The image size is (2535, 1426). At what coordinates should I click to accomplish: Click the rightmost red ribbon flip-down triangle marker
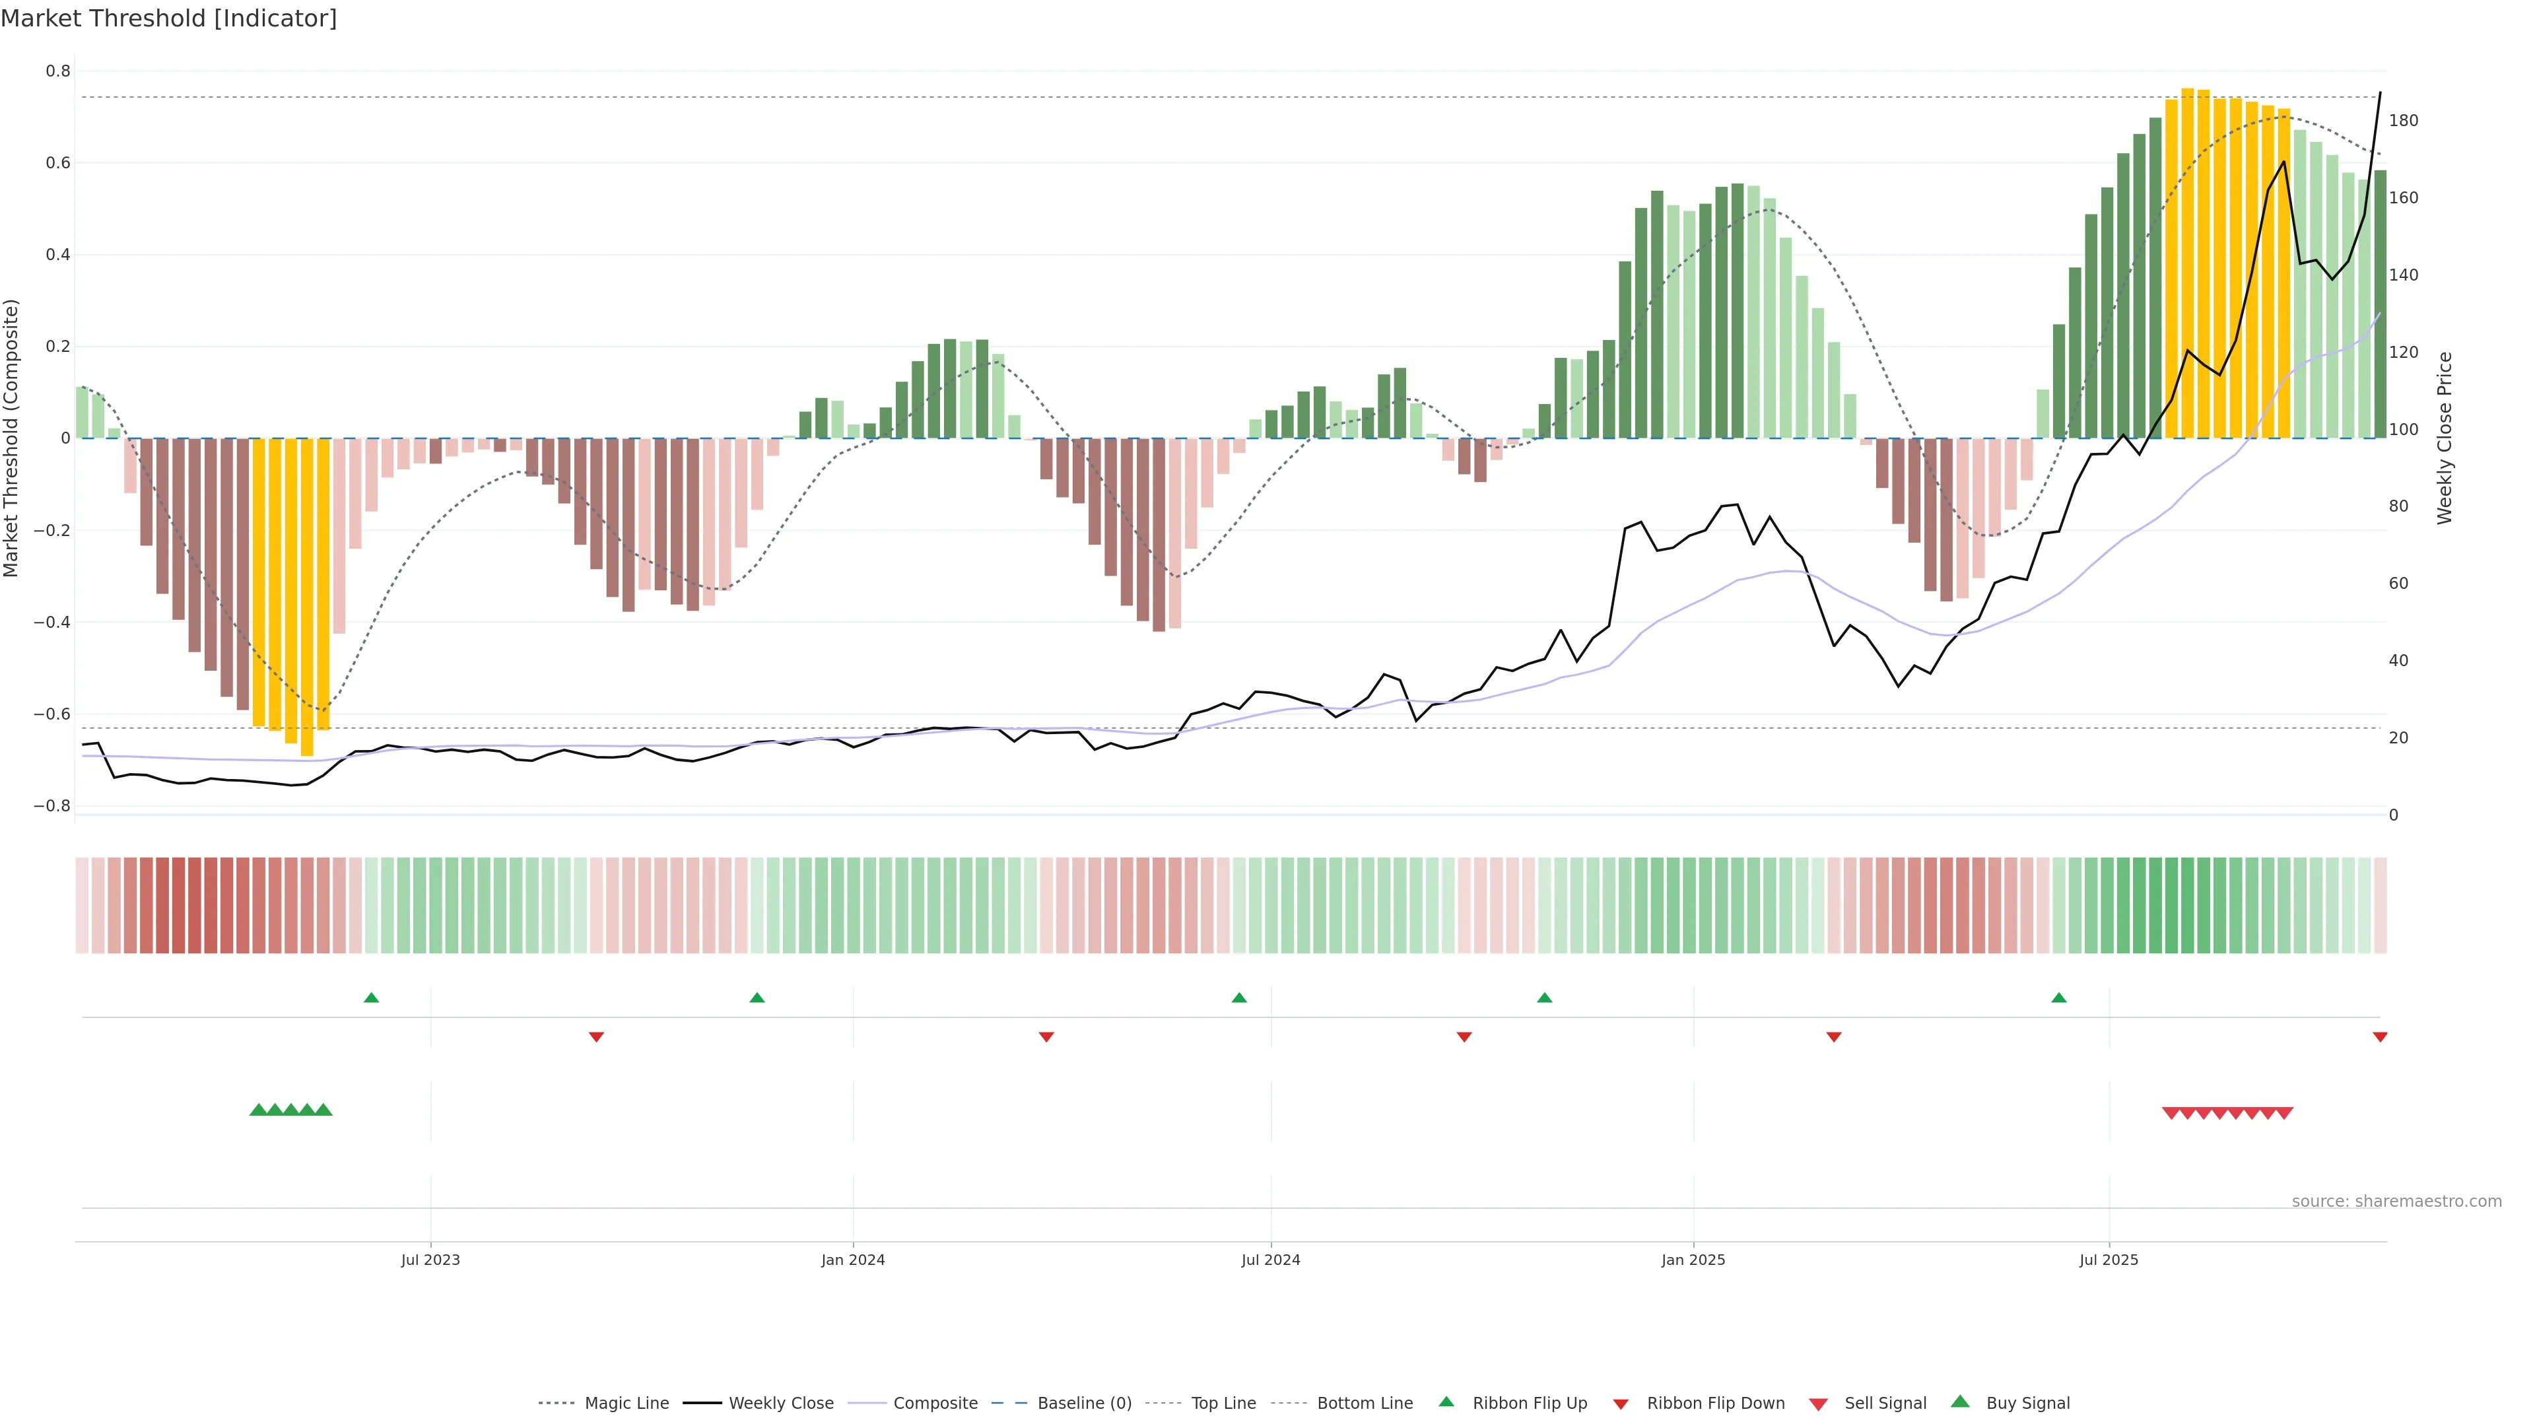pyautogui.click(x=2379, y=1037)
